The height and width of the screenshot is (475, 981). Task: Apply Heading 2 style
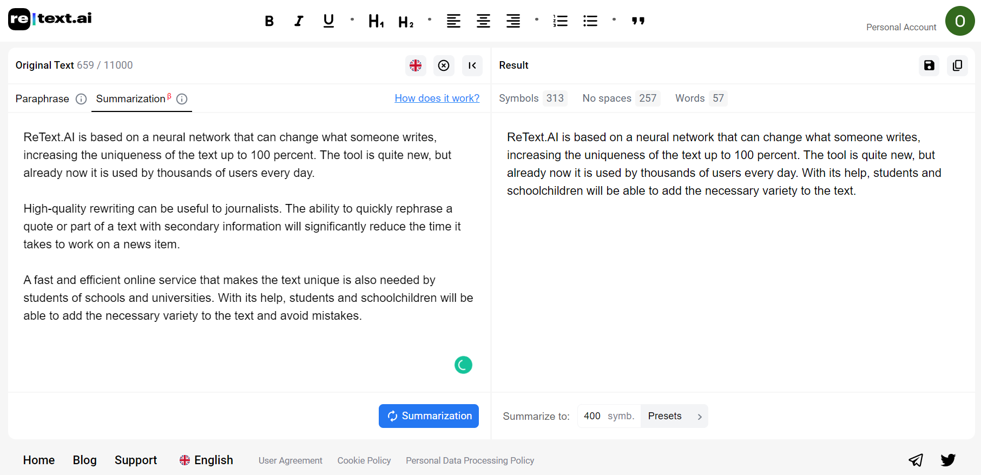tap(406, 22)
